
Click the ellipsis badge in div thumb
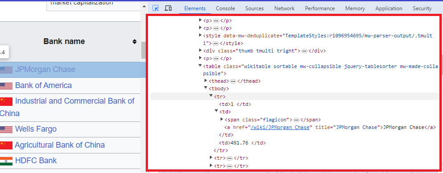[x=304, y=51]
